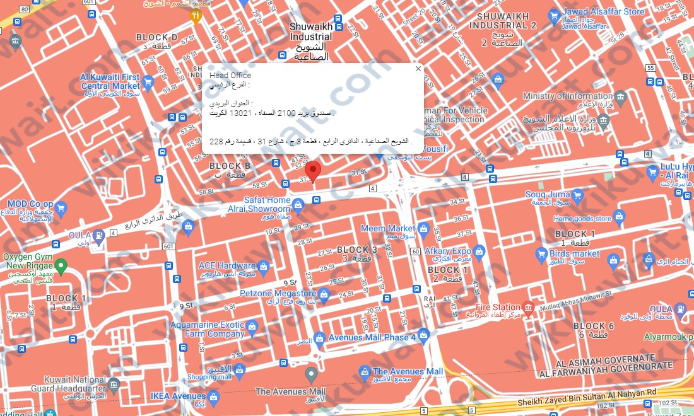Close the Head Office info popup
This screenshot has height=416, width=694.
[418, 69]
